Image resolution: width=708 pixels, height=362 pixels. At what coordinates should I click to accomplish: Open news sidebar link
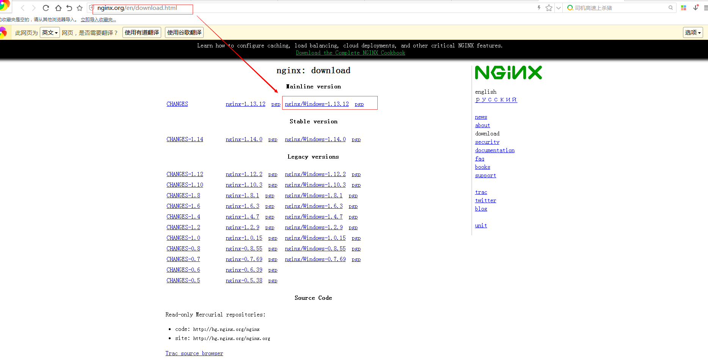(x=481, y=117)
